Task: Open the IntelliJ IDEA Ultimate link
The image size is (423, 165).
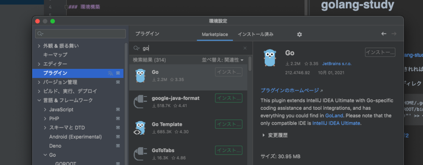Action: [x=336, y=123]
